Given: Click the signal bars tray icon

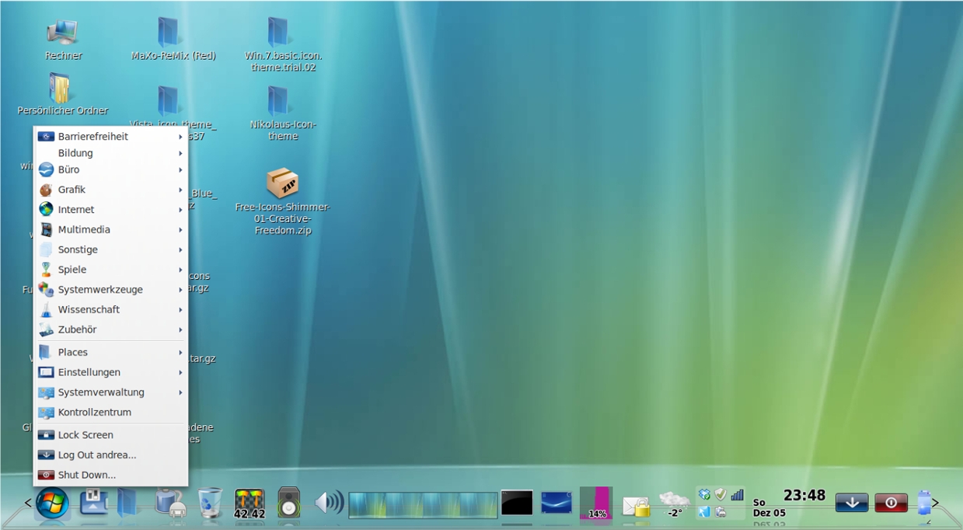Looking at the screenshot, I should (737, 494).
